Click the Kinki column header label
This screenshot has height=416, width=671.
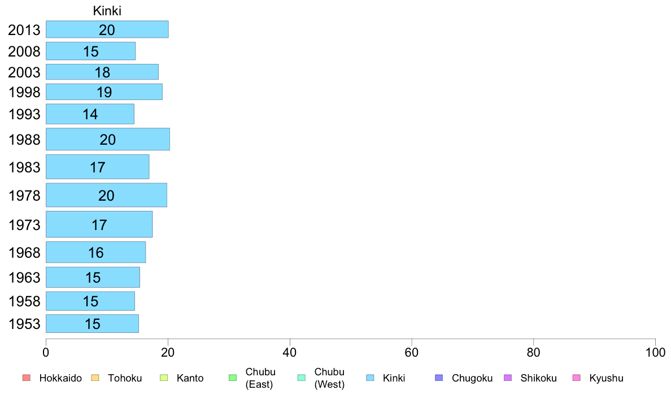click(x=107, y=11)
